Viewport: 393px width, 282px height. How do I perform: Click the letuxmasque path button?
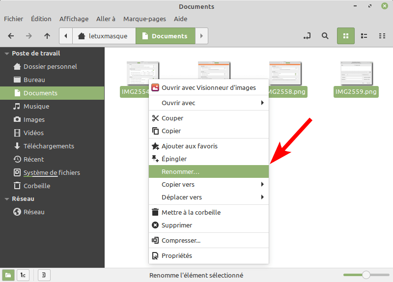104,36
